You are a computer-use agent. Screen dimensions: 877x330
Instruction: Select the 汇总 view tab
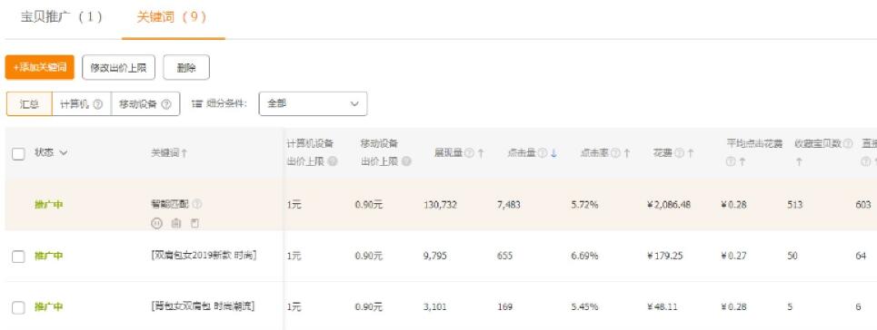click(29, 104)
